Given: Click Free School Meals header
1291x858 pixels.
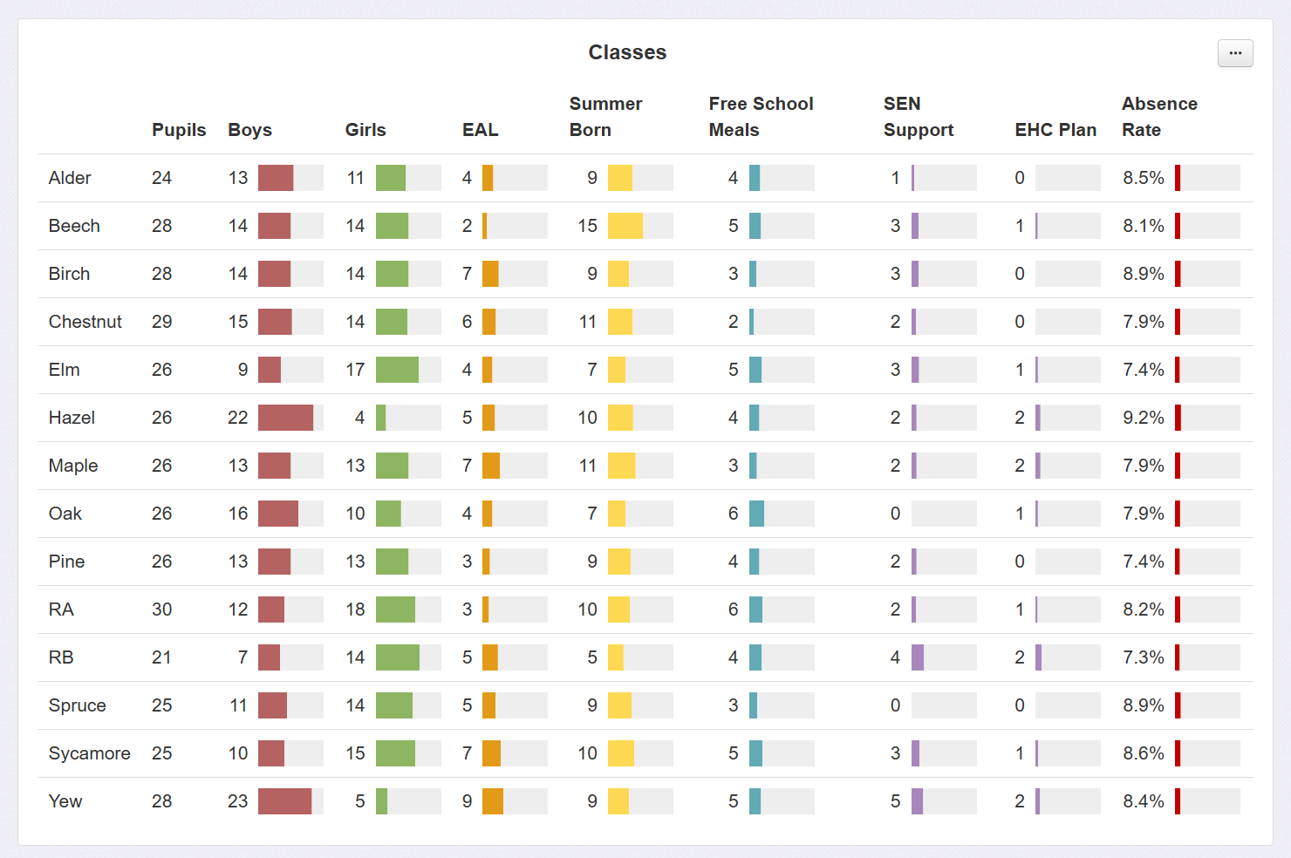Looking at the screenshot, I should pos(761,117).
